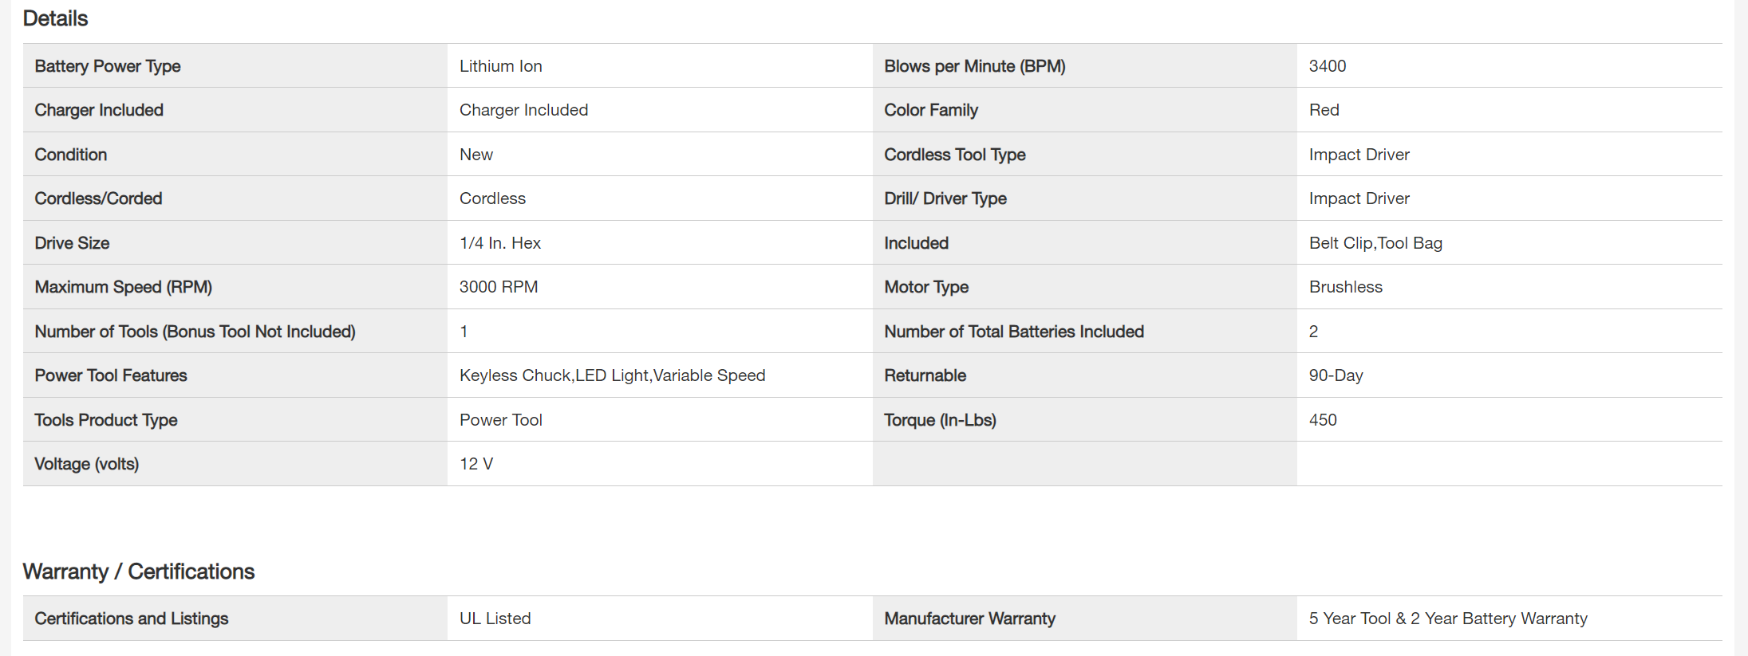This screenshot has width=1748, height=656.
Task: Click the 3400 BPM value
Action: click(x=1327, y=66)
